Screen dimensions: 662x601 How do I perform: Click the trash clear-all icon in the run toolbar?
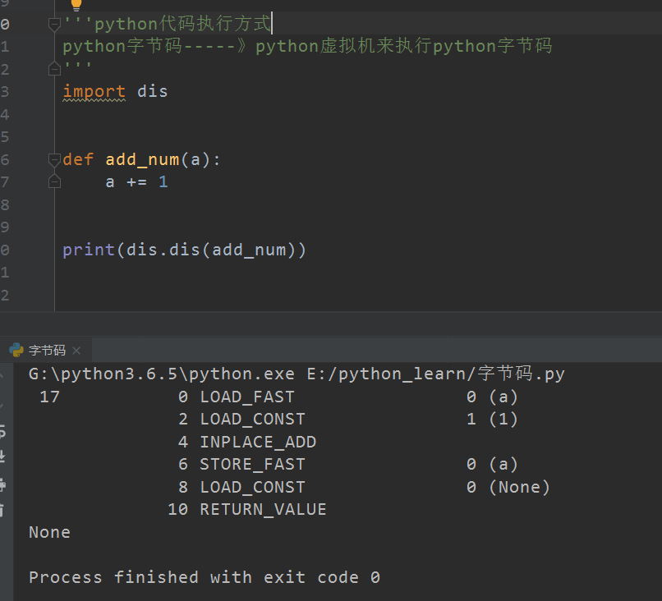pyautogui.click(x=2, y=510)
